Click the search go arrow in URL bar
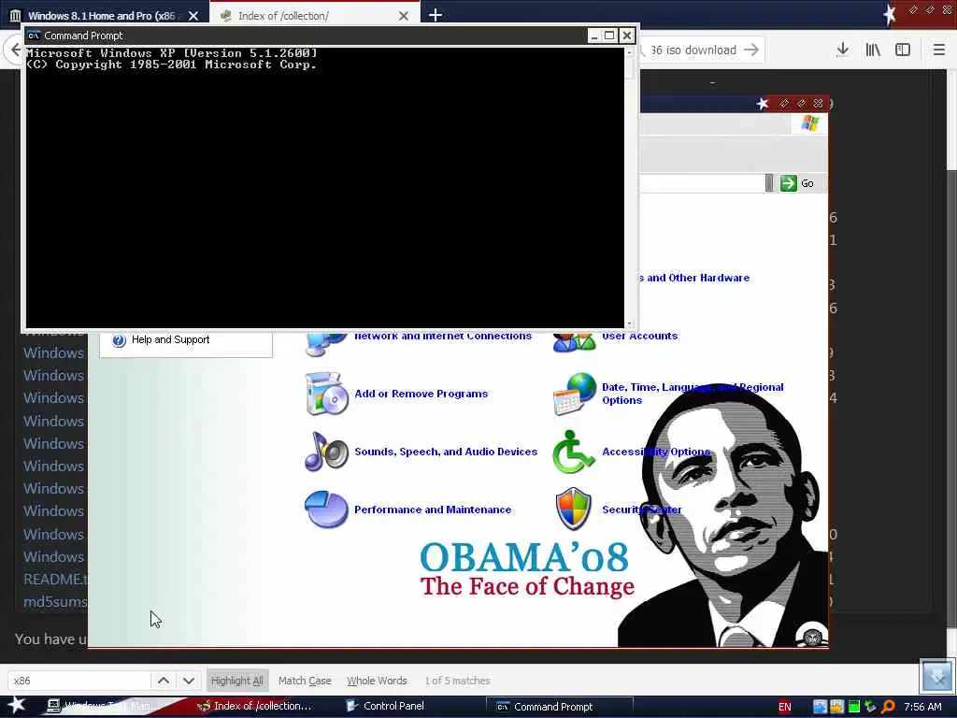 (x=752, y=50)
